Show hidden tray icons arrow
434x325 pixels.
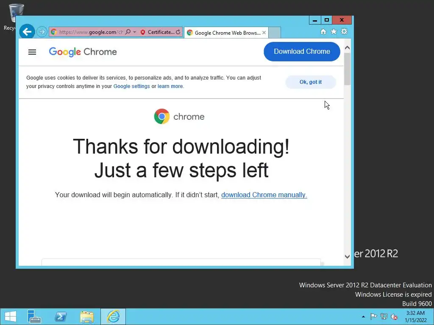click(x=363, y=317)
